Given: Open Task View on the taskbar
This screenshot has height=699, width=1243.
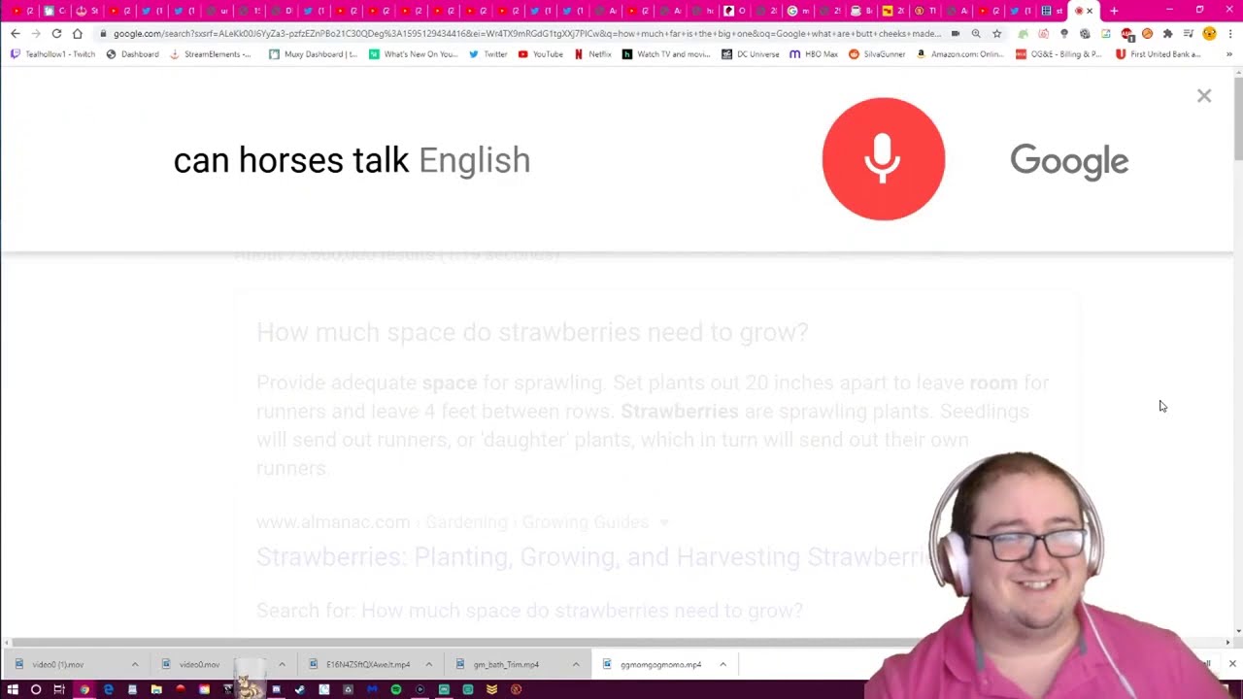Looking at the screenshot, I should pos(59,689).
